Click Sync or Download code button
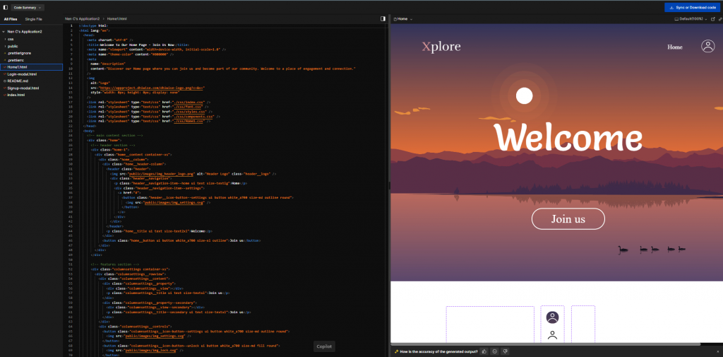Screen dimensions: 723x357 click(693, 7)
